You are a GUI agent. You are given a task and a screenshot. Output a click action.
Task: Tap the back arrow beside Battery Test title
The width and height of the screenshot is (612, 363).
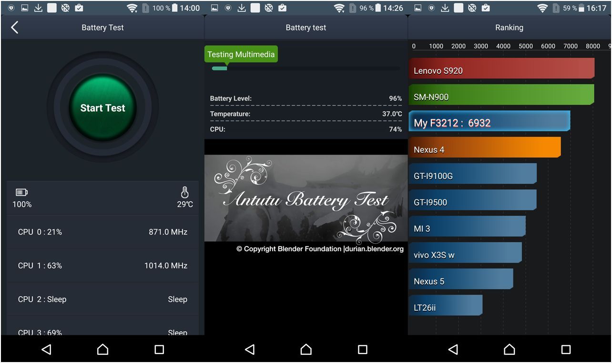(x=15, y=28)
